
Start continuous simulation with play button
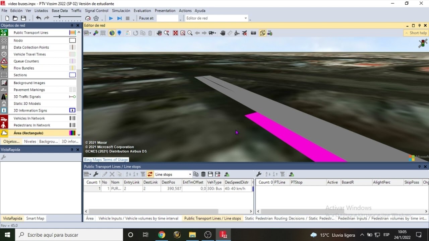click(x=111, y=18)
